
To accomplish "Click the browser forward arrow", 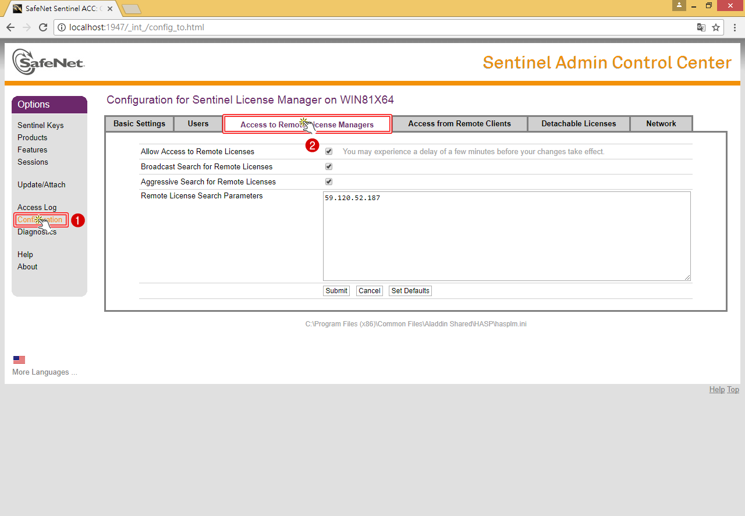I will 27,27.
